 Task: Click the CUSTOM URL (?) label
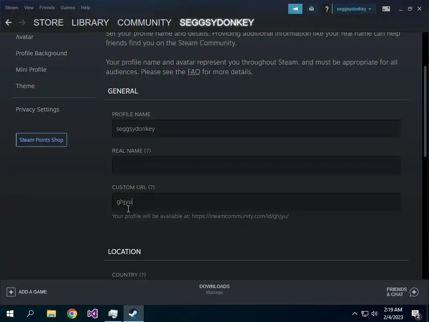[133, 187]
